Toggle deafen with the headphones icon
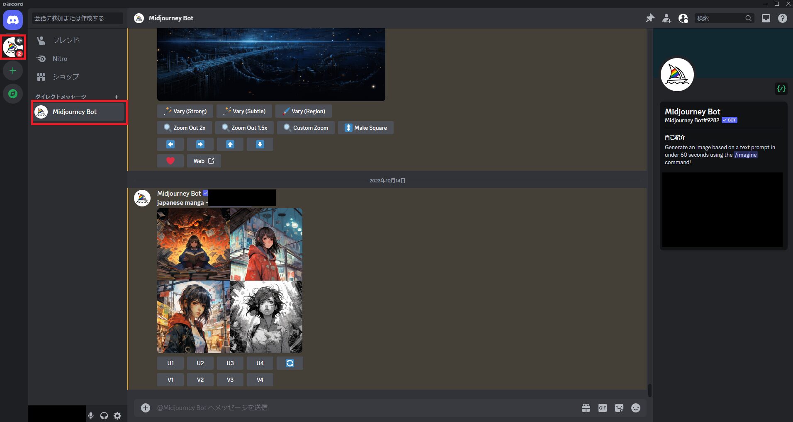 point(104,415)
